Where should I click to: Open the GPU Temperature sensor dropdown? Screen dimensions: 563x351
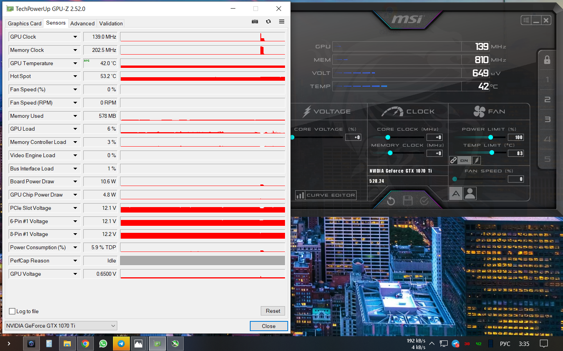click(x=75, y=63)
